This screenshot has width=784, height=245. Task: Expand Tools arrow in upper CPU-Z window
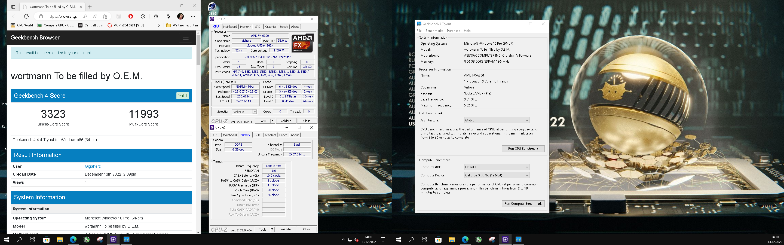(272, 121)
